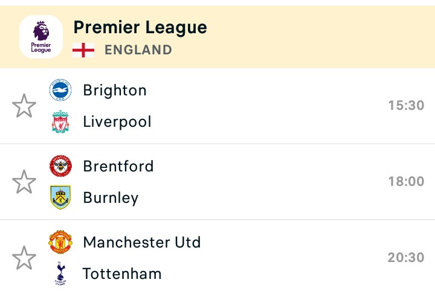
Task: Click the Tottenham club crest
Action: [60, 273]
